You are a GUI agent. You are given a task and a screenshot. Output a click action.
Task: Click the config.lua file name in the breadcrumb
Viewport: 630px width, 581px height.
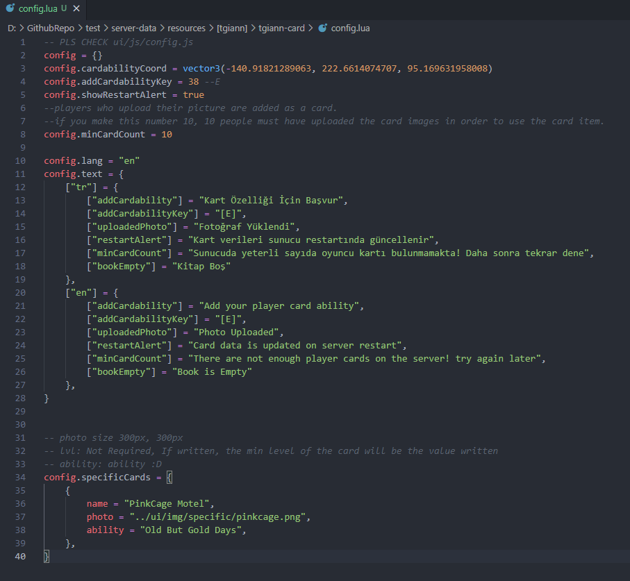point(350,28)
